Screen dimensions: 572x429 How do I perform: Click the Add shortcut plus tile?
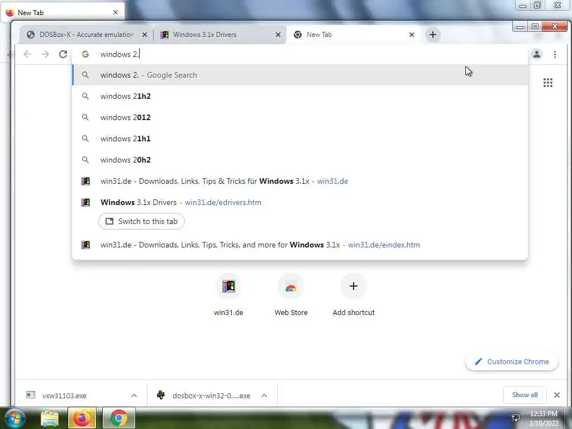point(354,295)
